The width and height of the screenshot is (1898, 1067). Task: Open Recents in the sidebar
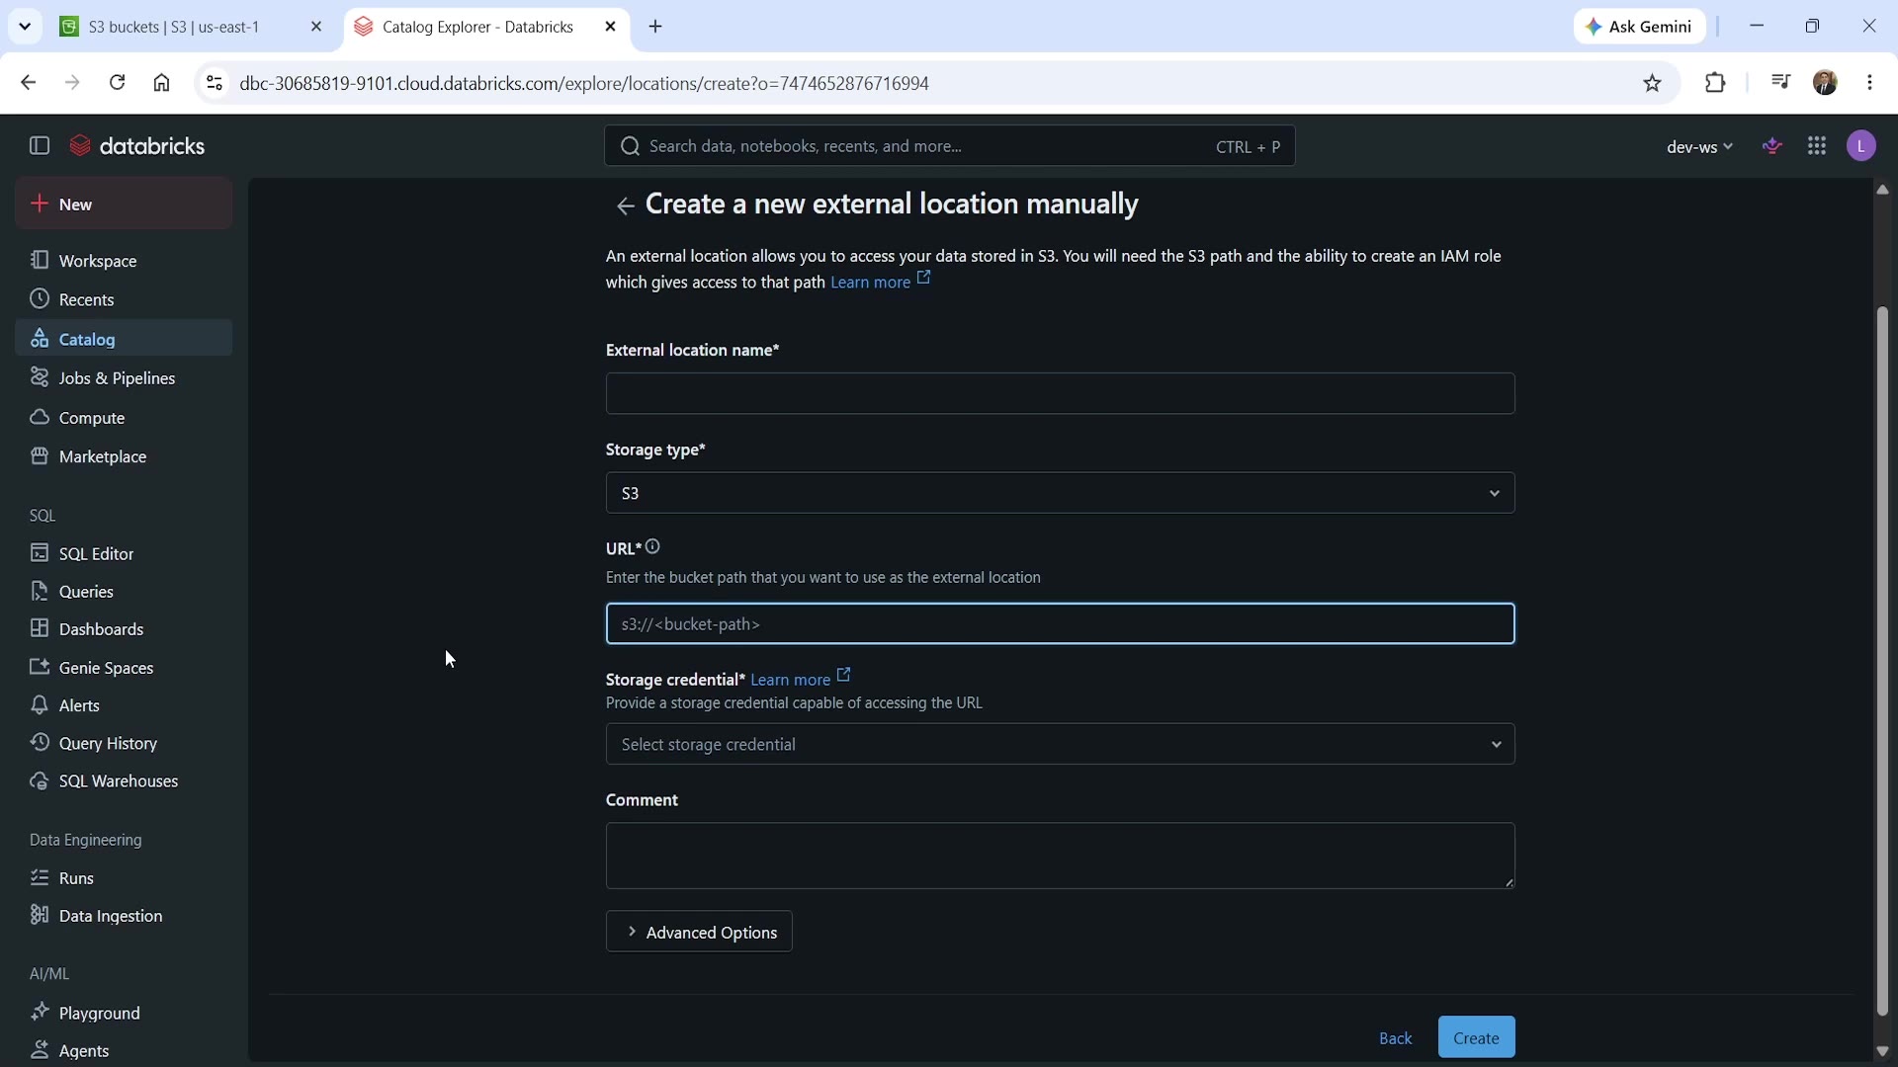point(124,299)
